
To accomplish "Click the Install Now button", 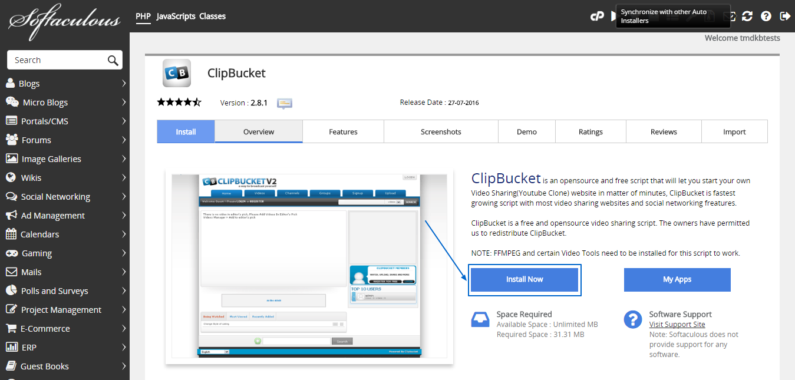I will pyautogui.click(x=524, y=279).
